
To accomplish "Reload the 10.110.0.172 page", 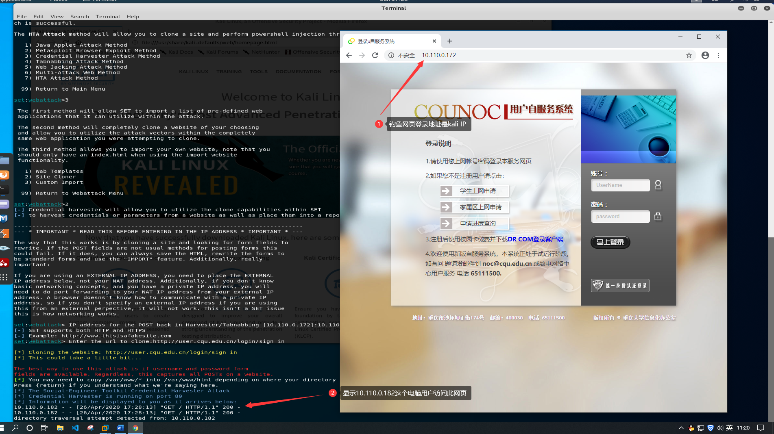I will (x=375, y=55).
